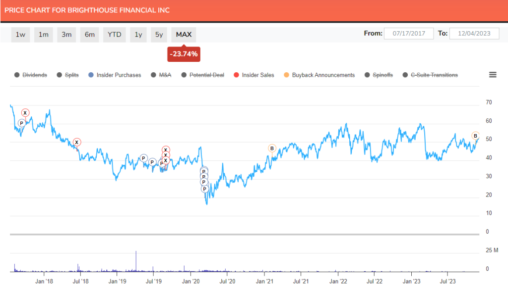The height and width of the screenshot is (292, 508).
Task: Click the red X insider sale marker near Jul 2019
Action: point(165,149)
